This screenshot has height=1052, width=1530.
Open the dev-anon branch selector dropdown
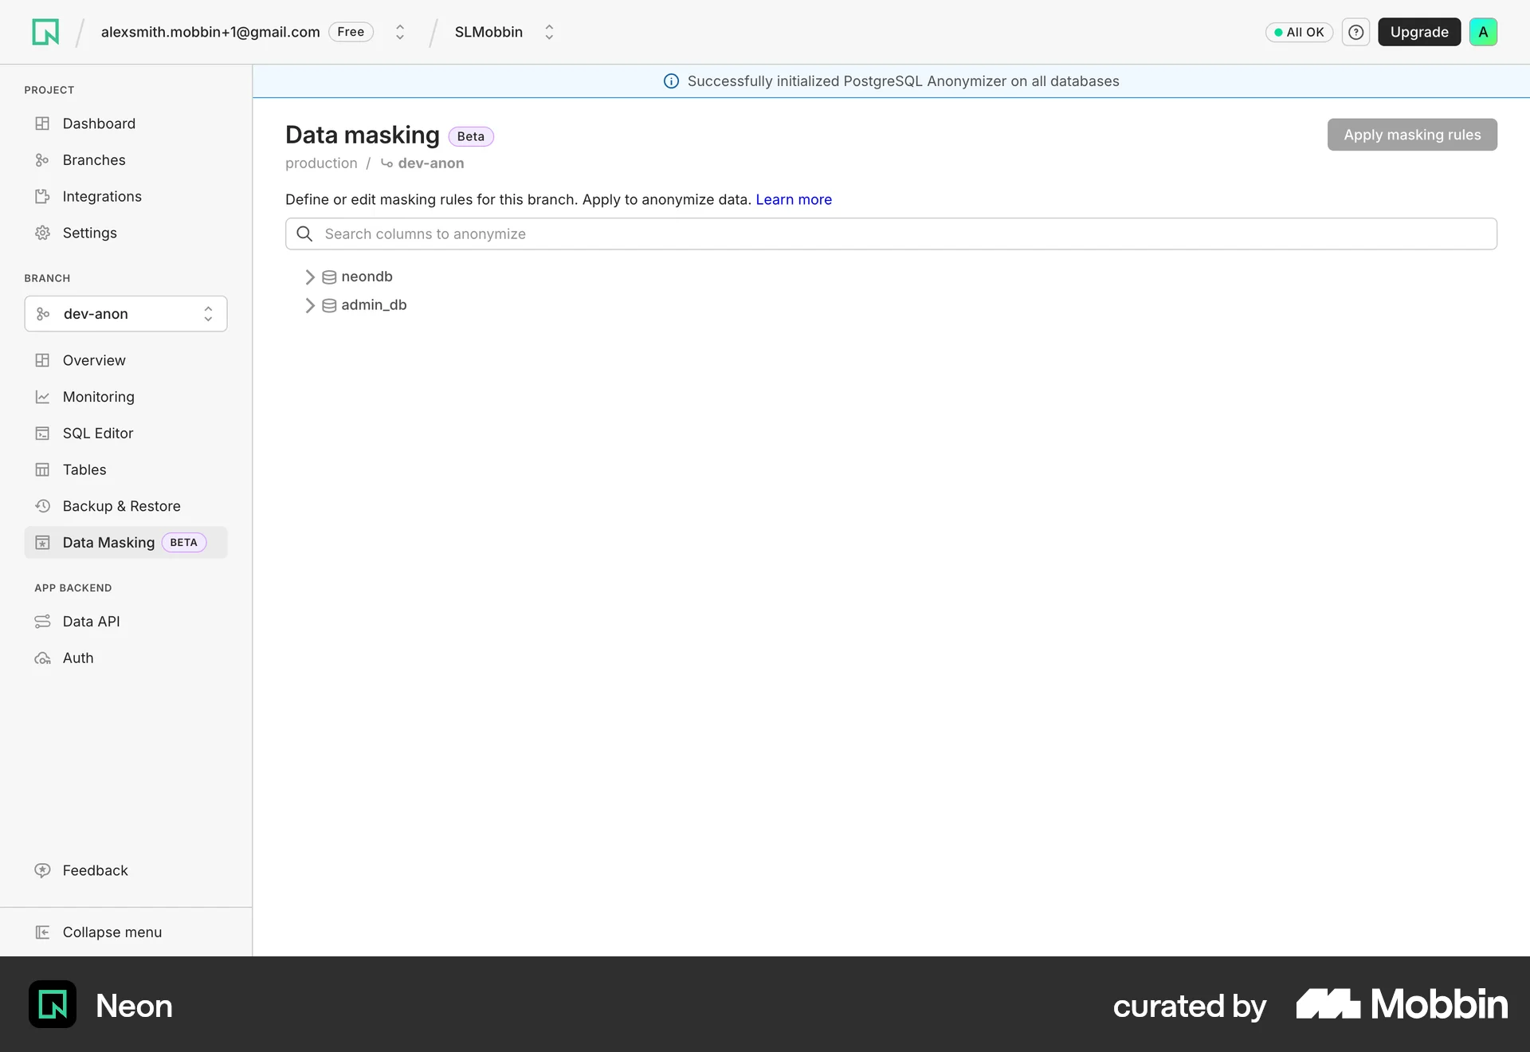126,314
